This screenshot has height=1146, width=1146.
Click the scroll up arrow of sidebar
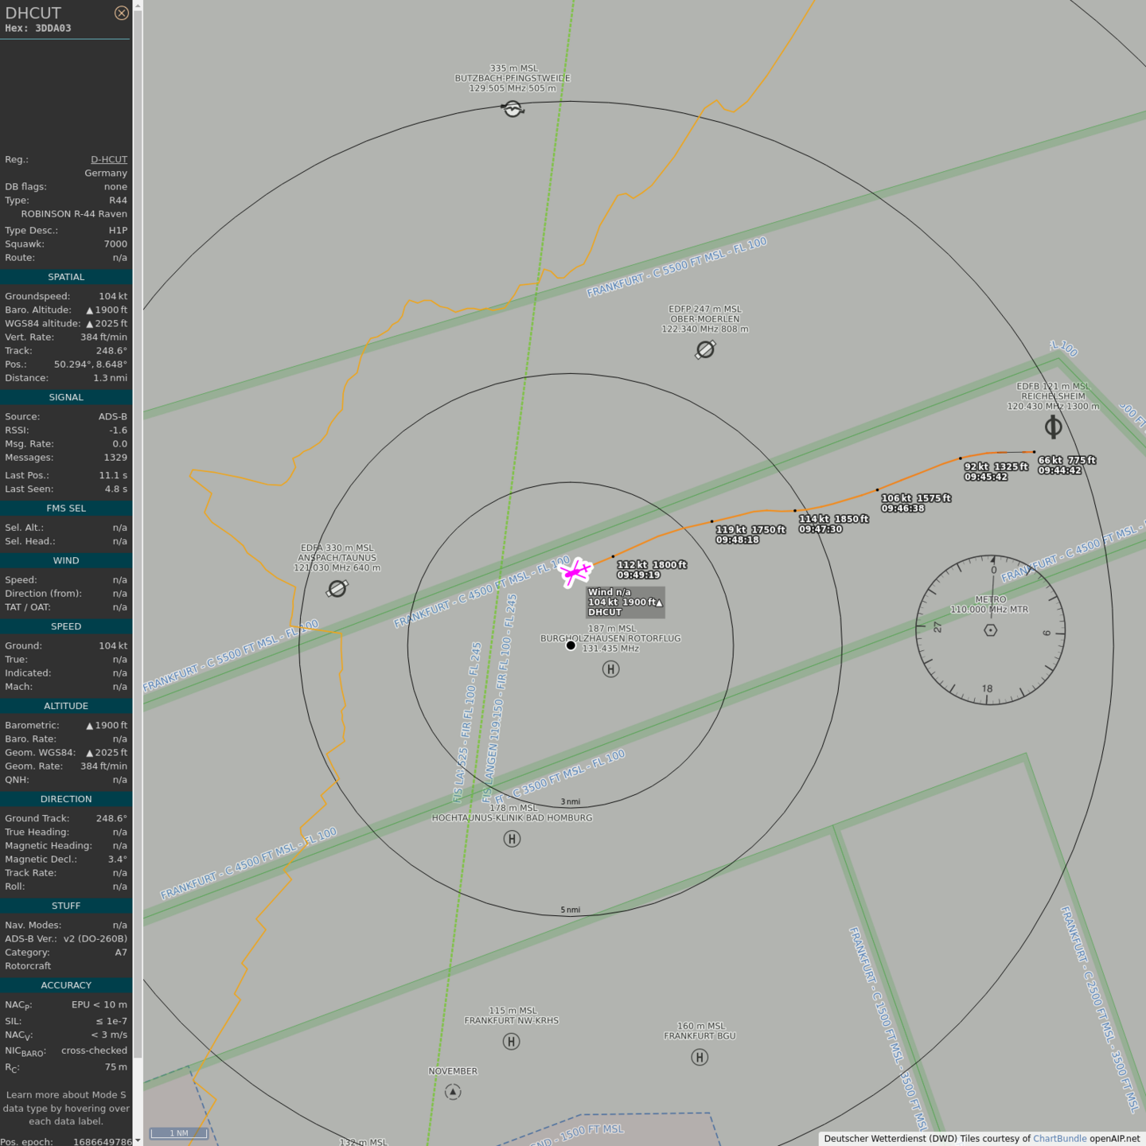coord(138,6)
